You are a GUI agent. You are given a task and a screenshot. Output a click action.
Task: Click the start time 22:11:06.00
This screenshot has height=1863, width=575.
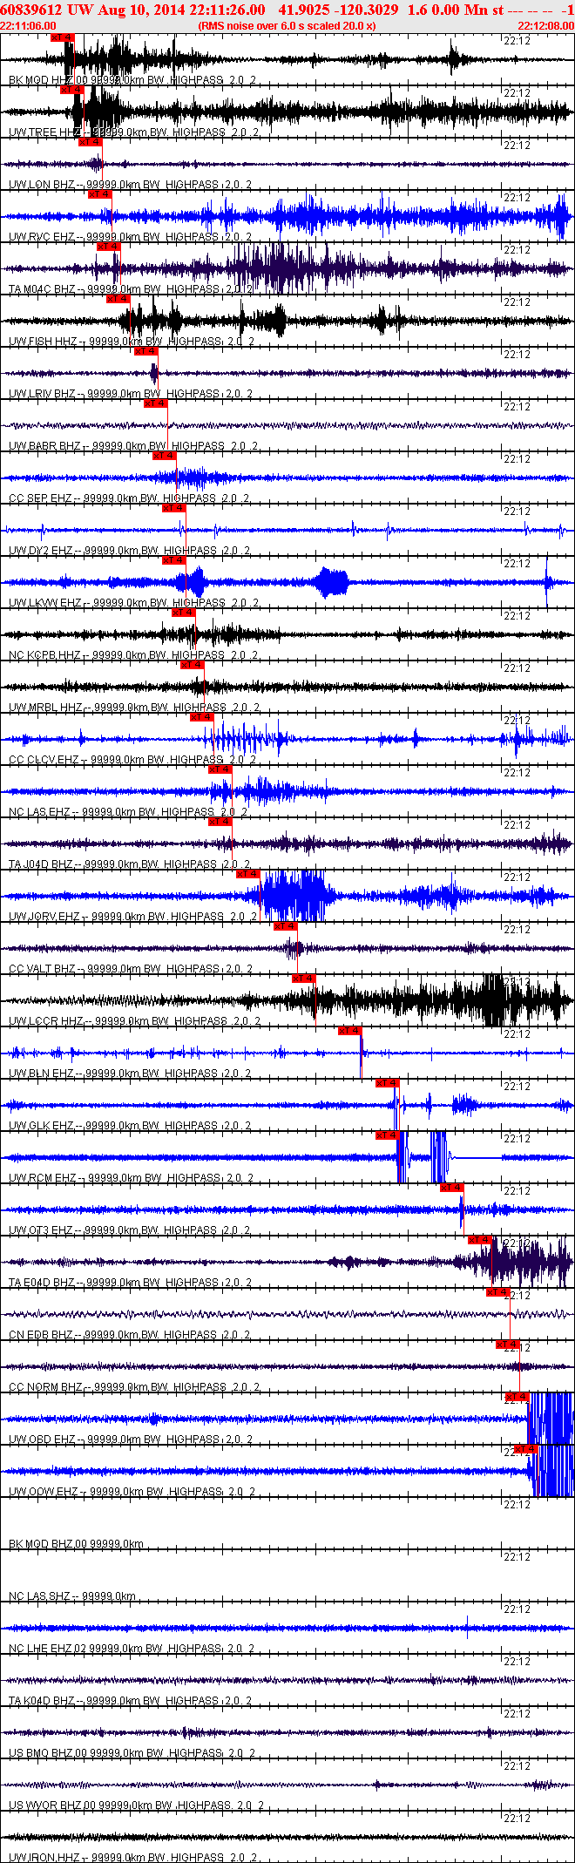[29, 26]
